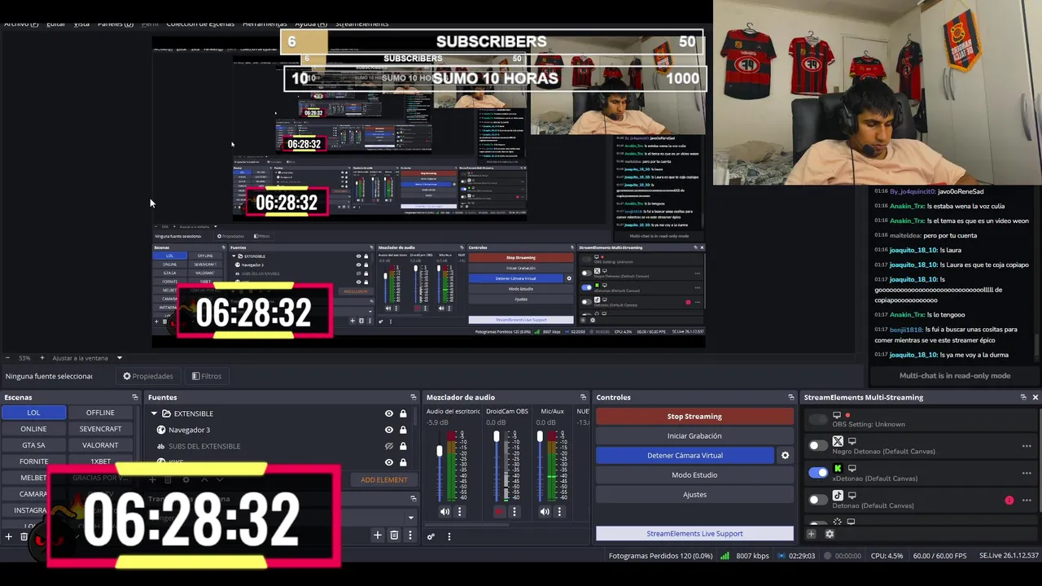Screen dimensions: 1042x586
Task: Click Stop Streaming button
Action: [x=694, y=417]
